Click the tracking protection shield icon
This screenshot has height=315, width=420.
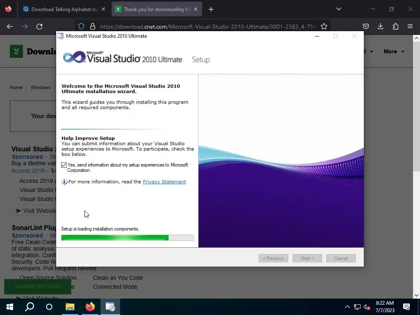(81, 26)
